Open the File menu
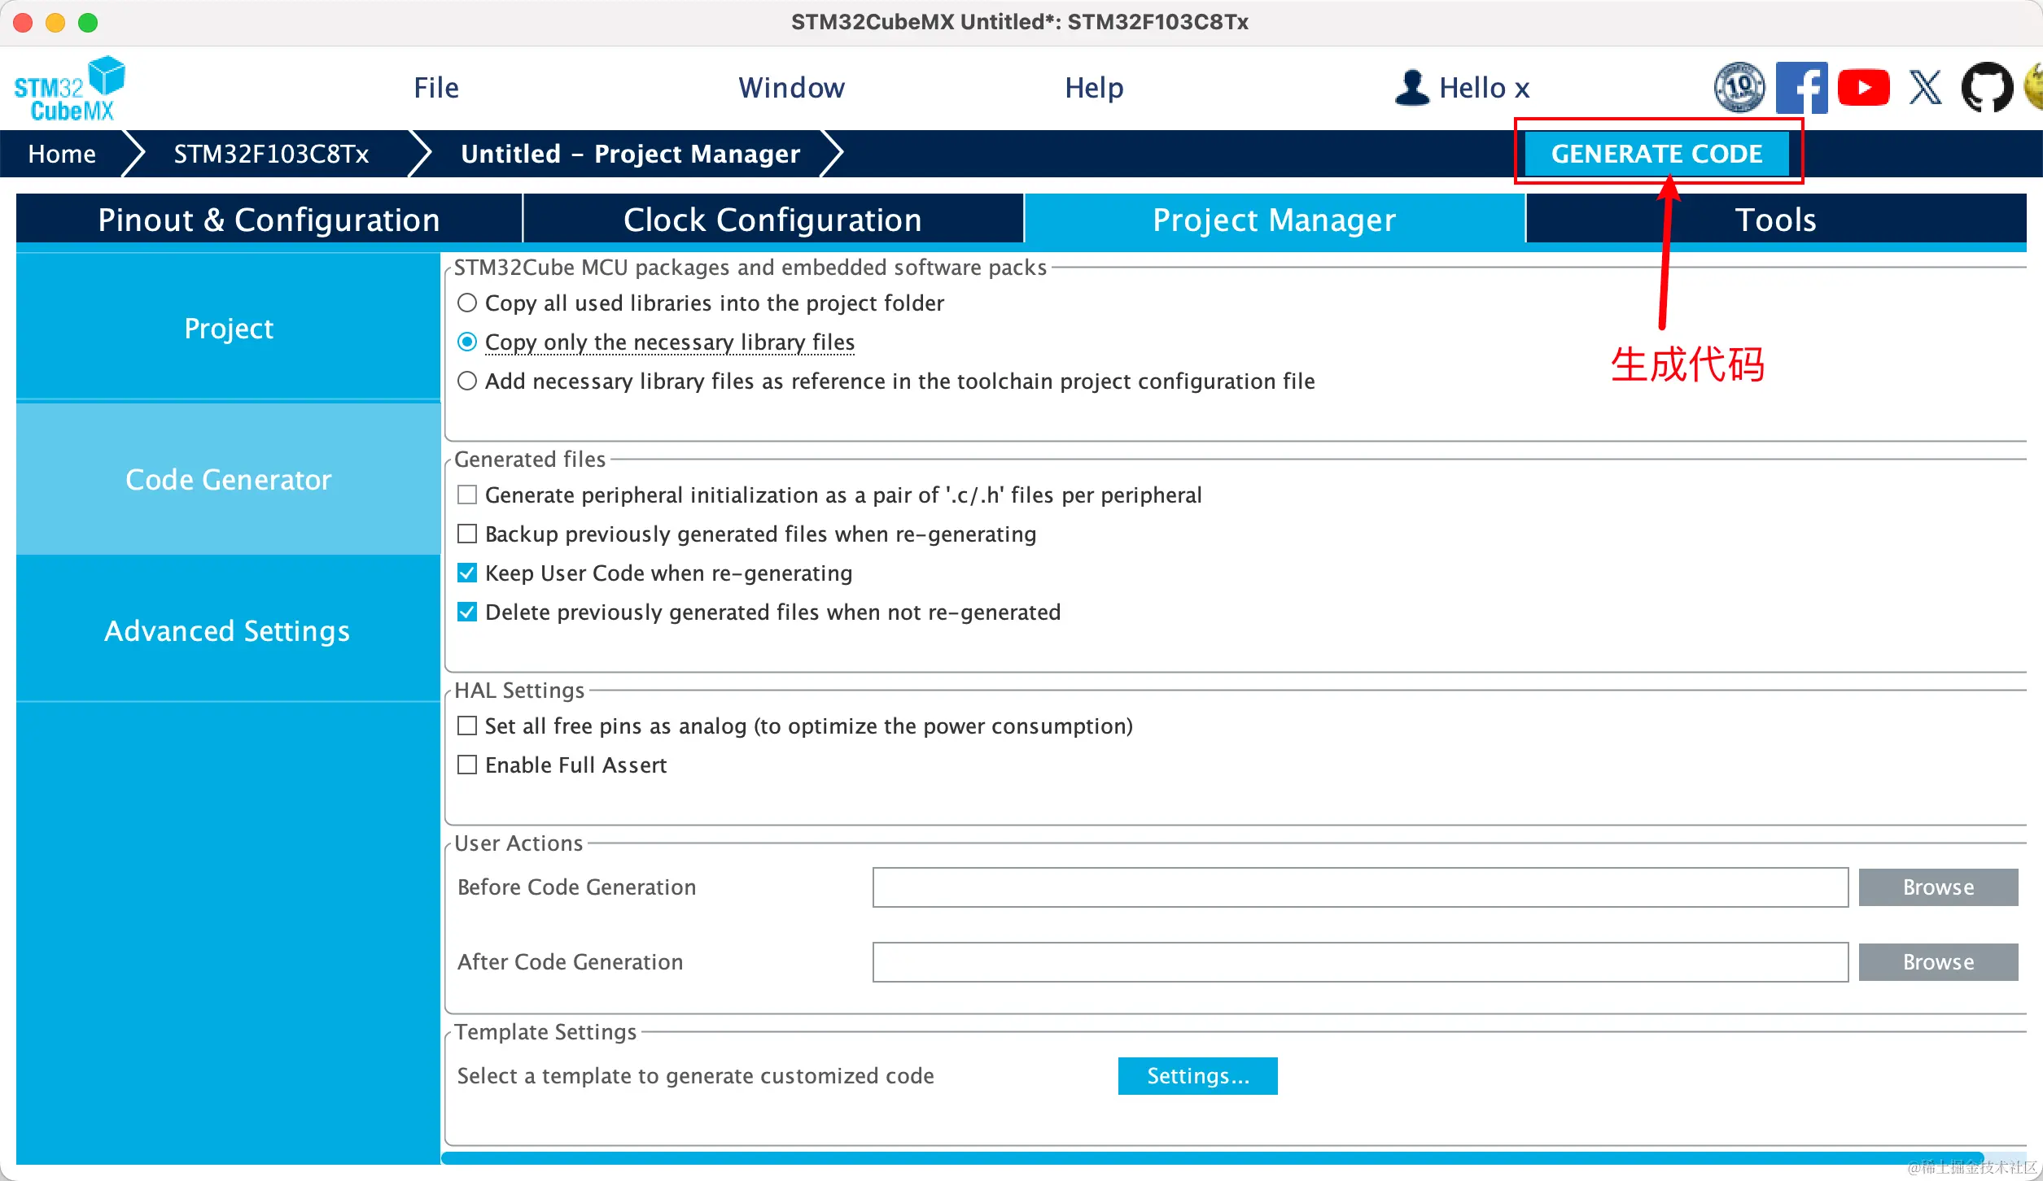This screenshot has height=1181, width=2043. coord(436,88)
